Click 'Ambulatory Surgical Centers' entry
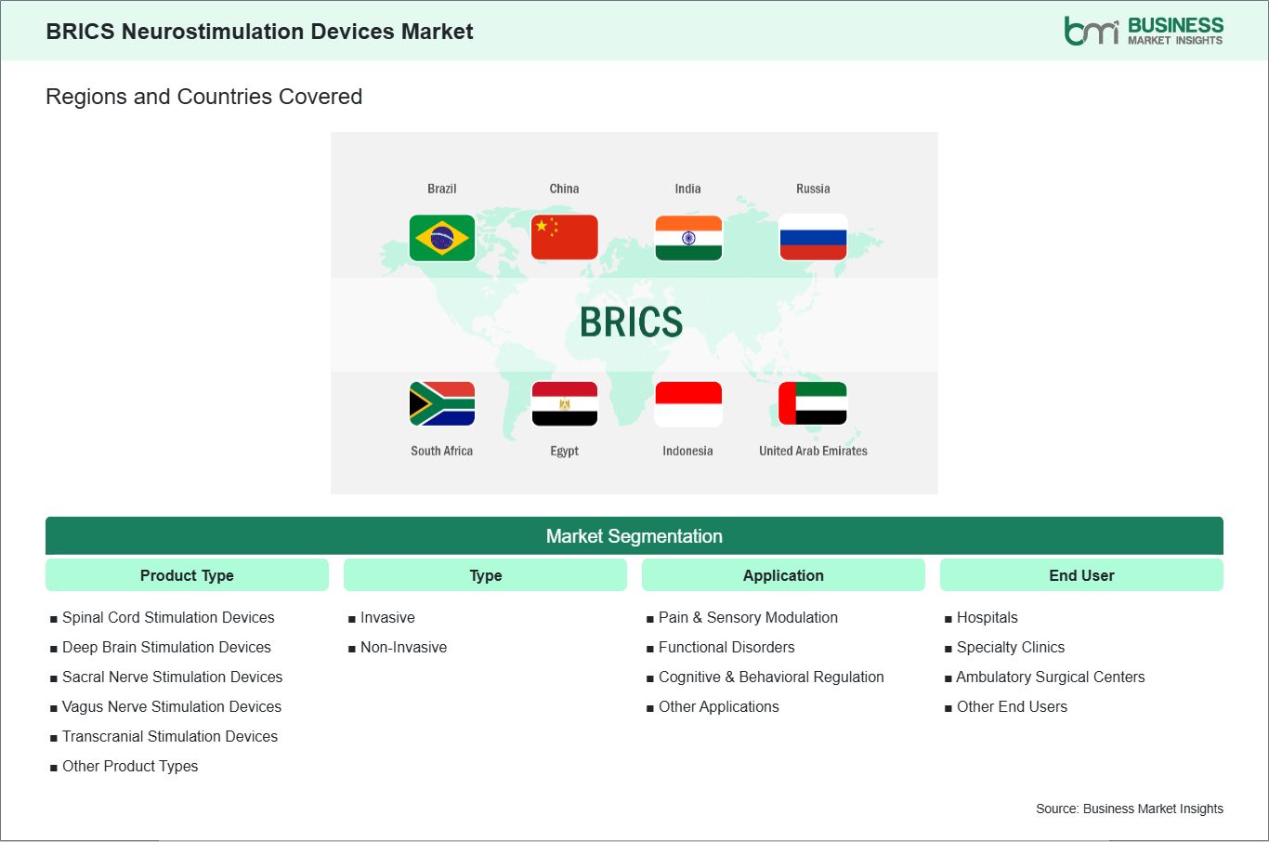 (x=1051, y=677)
